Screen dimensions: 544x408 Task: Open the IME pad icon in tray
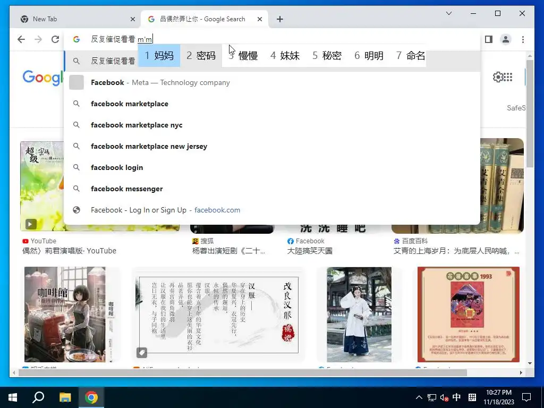point(472,397)
